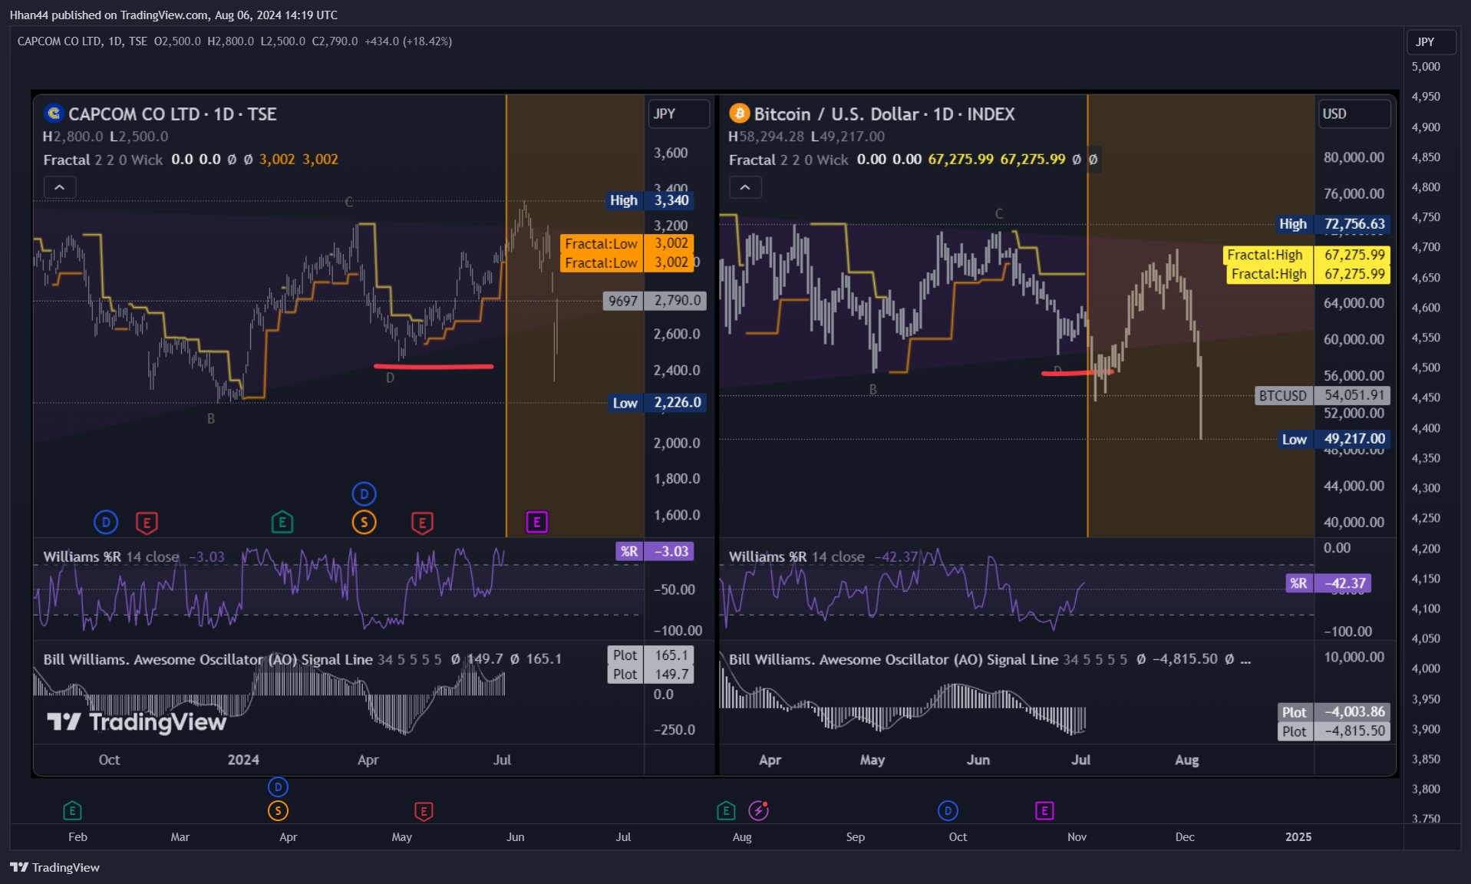Click the 2025 label on the outer time axis
This screenshot has width=1471, height=884.
[1298, 836]
